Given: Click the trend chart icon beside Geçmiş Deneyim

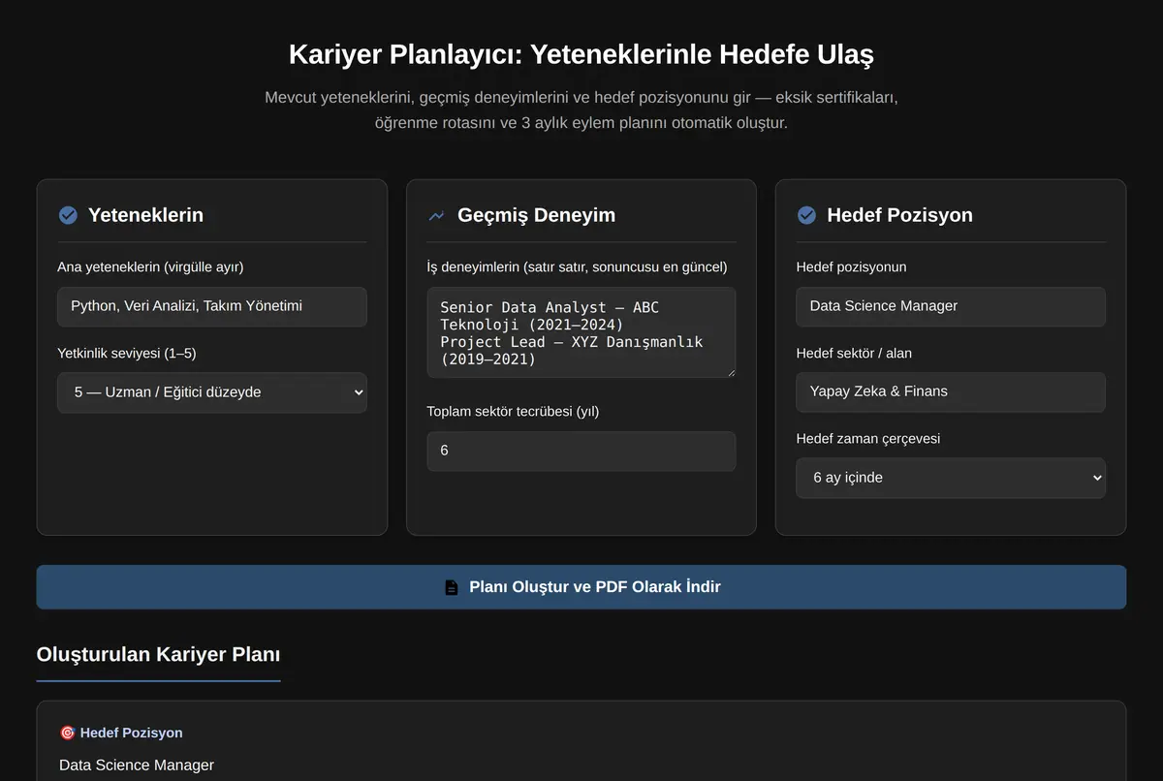Looking at the screenshot, I should tap(437, 215).
